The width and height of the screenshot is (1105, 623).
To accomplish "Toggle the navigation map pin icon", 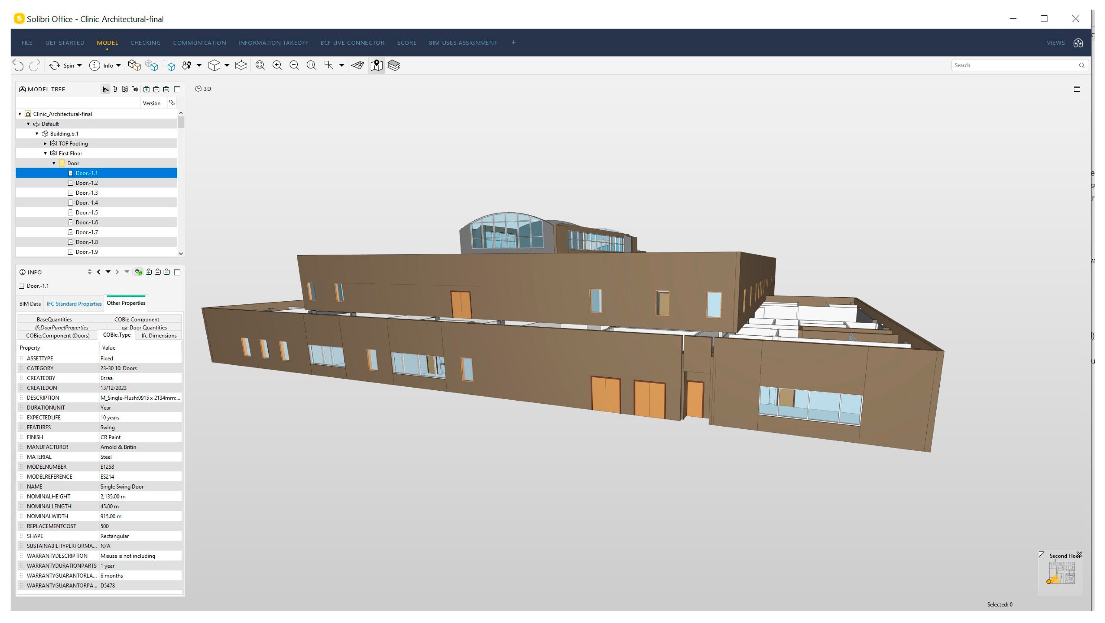I will pyautogui.click(x=377, y=66).
